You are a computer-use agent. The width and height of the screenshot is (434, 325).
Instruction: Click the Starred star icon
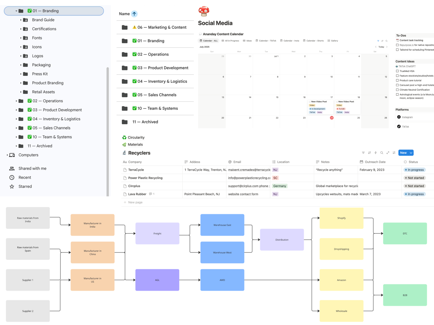click(12, 186)
